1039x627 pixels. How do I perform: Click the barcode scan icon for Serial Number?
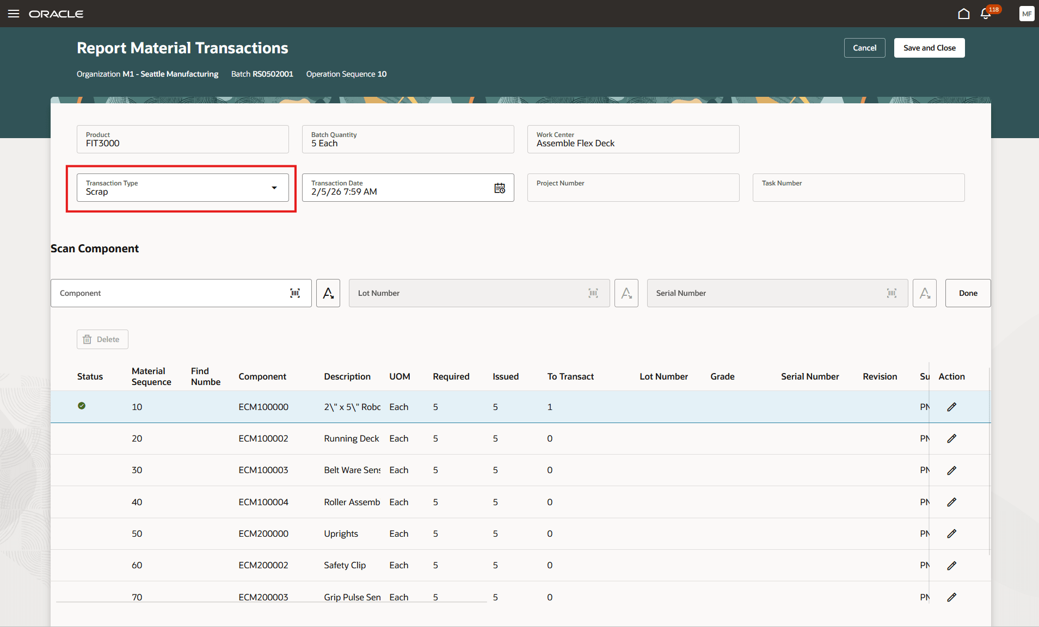891,293
